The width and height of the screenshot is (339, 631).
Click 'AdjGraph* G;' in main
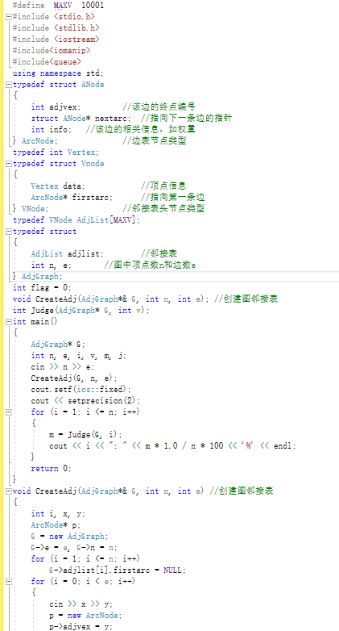pyautogui.click(x=59, y=345)
